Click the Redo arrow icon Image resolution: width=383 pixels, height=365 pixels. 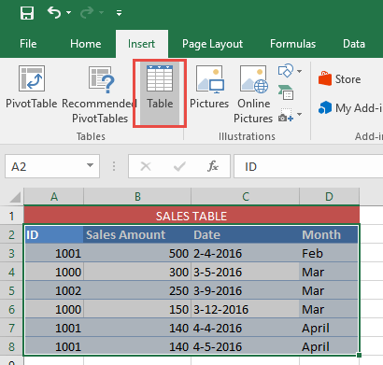tap(87, 12)
